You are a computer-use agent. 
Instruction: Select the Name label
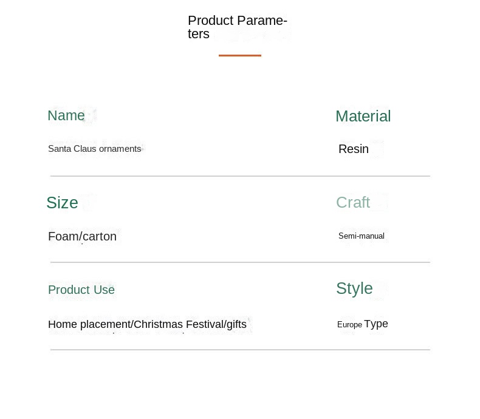coord(66,115)
